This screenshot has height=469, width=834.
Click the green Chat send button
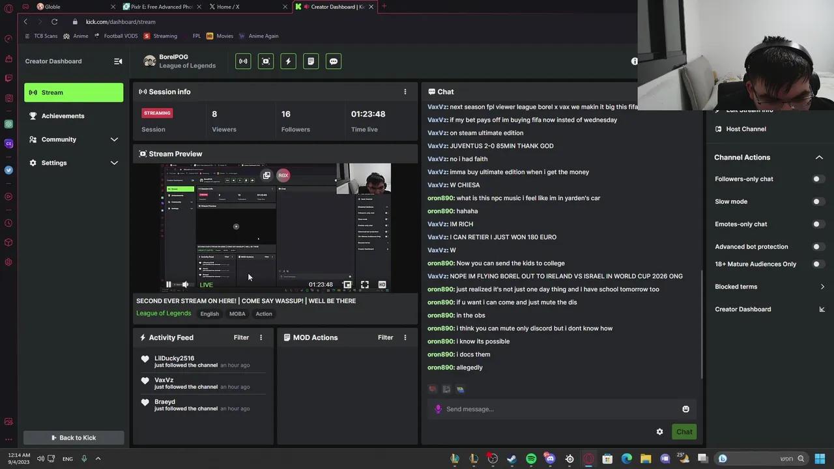(x=684, y=432)
